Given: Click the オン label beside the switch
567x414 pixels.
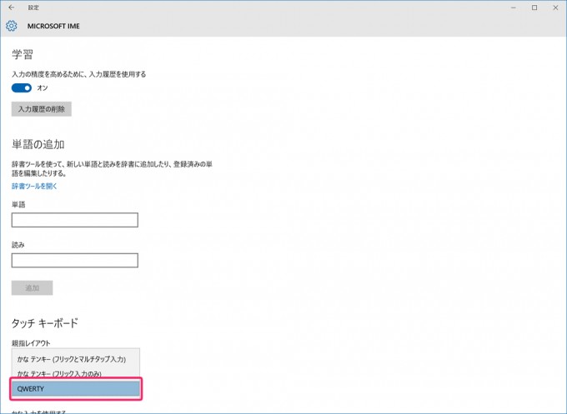Looking at the screenshot, I should point(43,87).
